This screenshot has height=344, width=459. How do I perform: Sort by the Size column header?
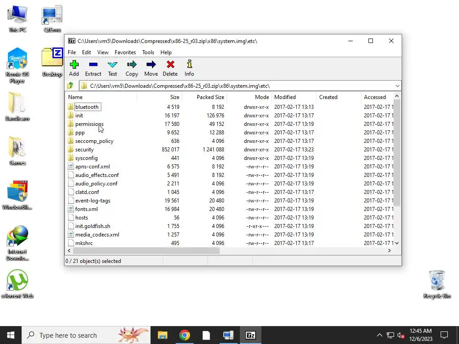tap(160, 97)
